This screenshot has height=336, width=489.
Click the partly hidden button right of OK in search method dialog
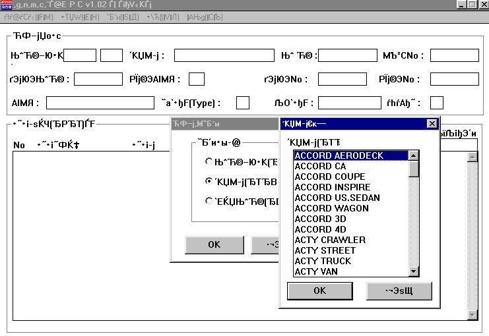[x=265, y=245]
